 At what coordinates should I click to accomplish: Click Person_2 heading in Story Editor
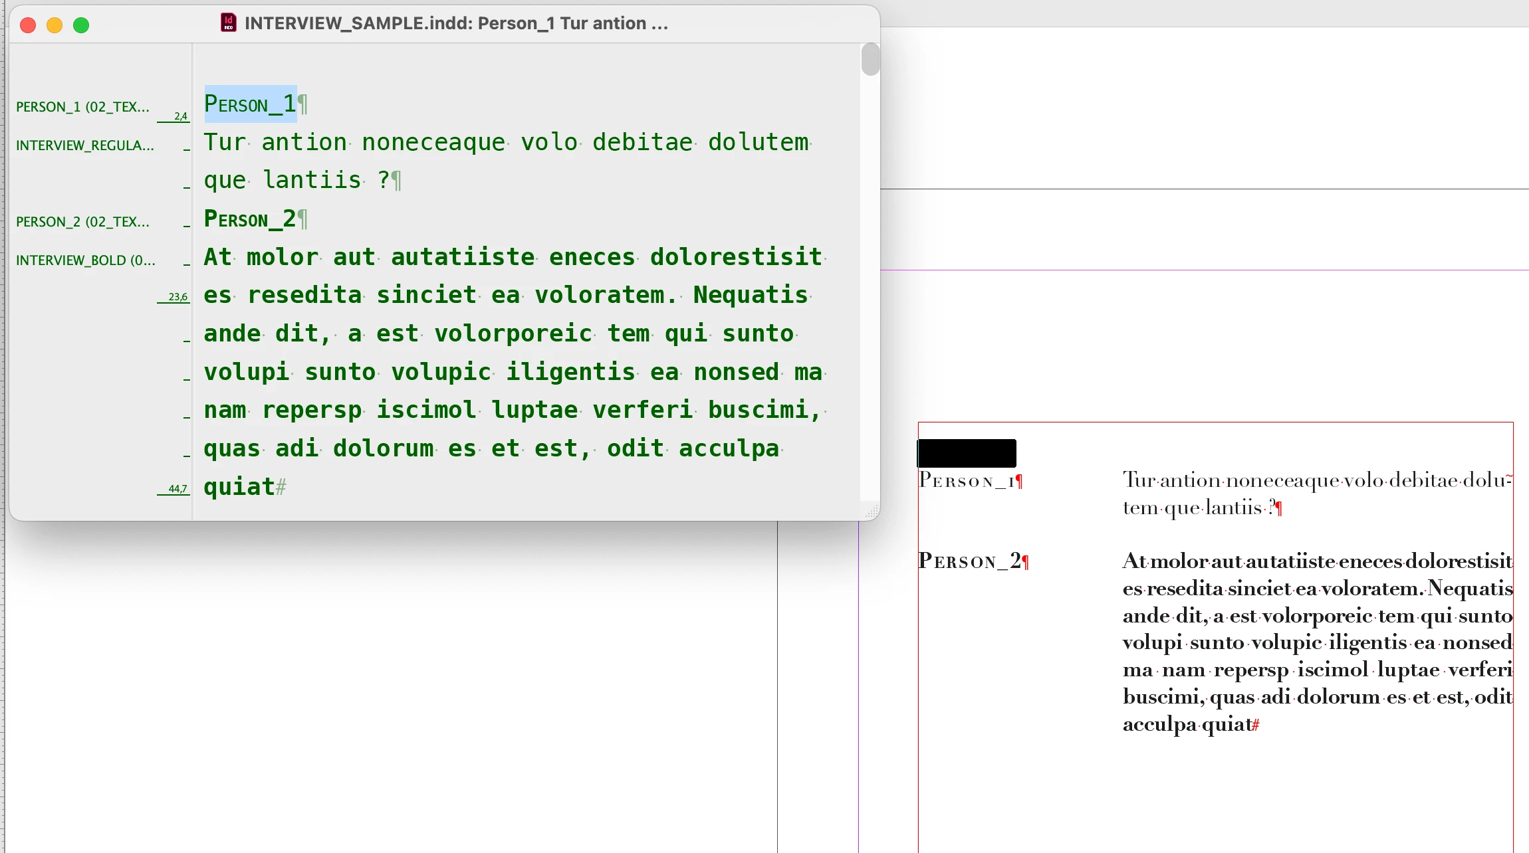250,219
